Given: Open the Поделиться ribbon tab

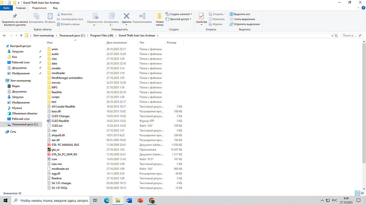Looking at the screenshot, I should coord(39,8).
